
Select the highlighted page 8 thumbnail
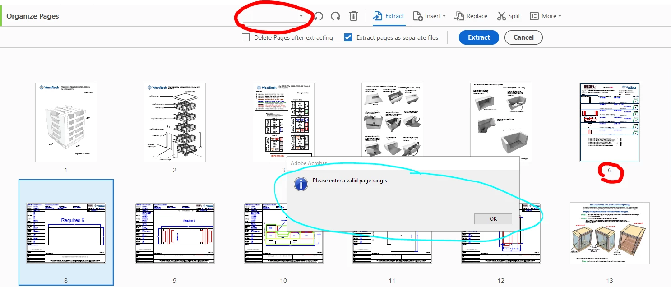(x=66, y=233)
